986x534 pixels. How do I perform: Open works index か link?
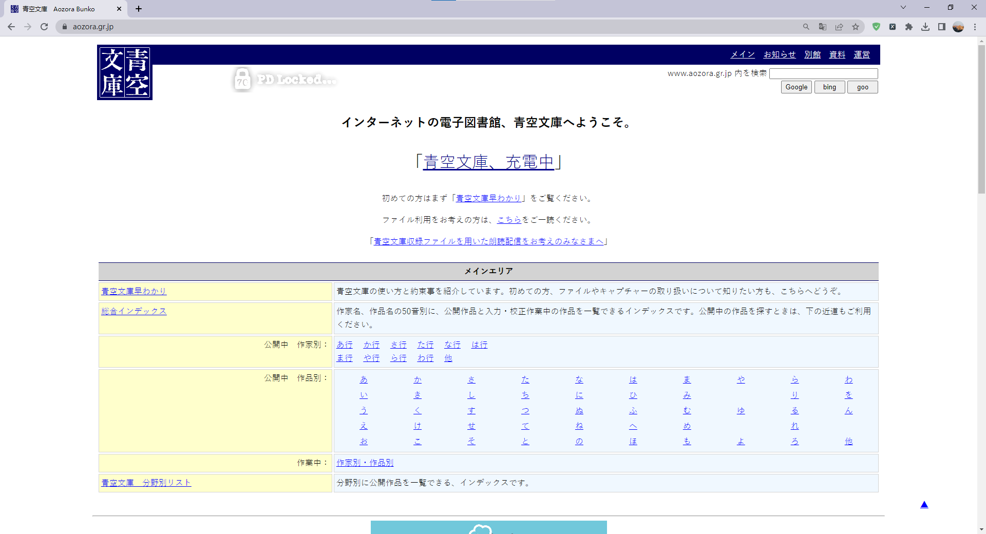[418, 379]
